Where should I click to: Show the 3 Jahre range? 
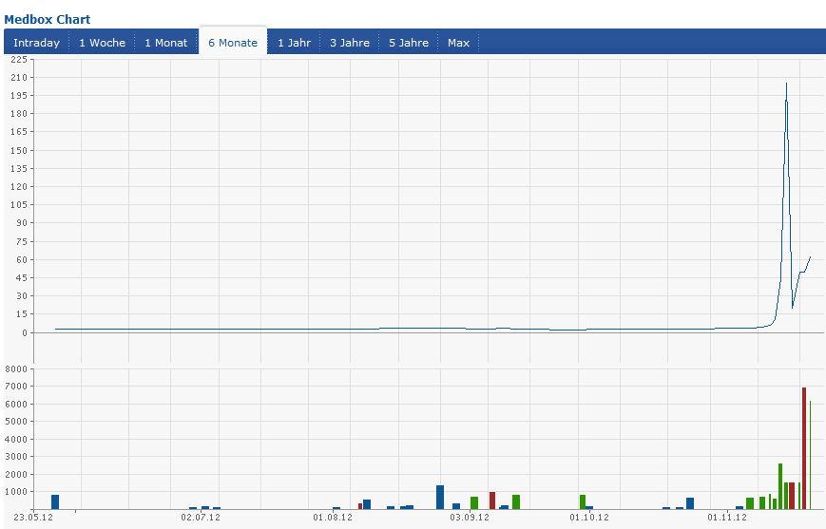tap(350, 43)
